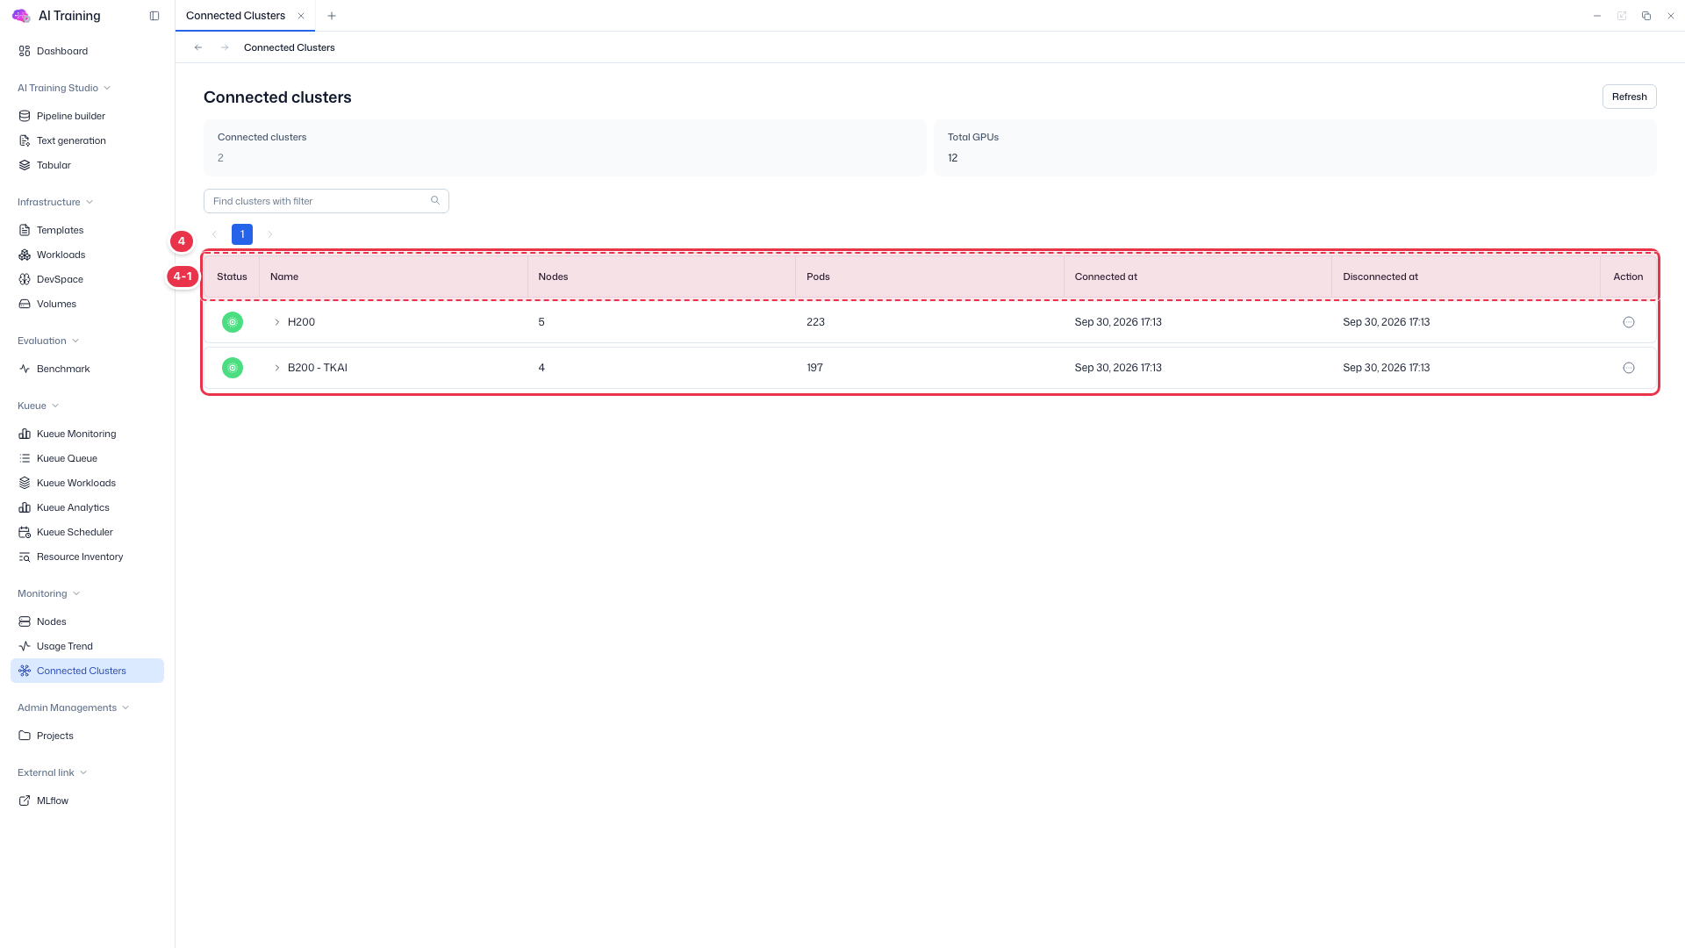Click the Refresh button
Image resolution: width=1685 pixels, height=948 pixels.
tap(1629, 97)
